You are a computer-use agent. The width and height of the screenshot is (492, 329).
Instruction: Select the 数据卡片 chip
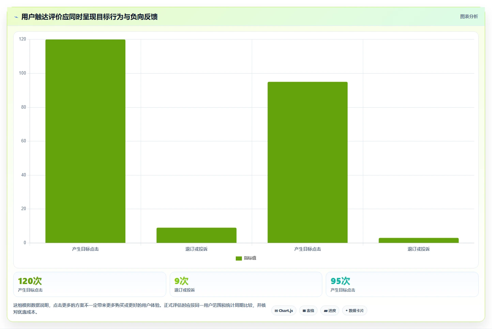tap(354, 311)
